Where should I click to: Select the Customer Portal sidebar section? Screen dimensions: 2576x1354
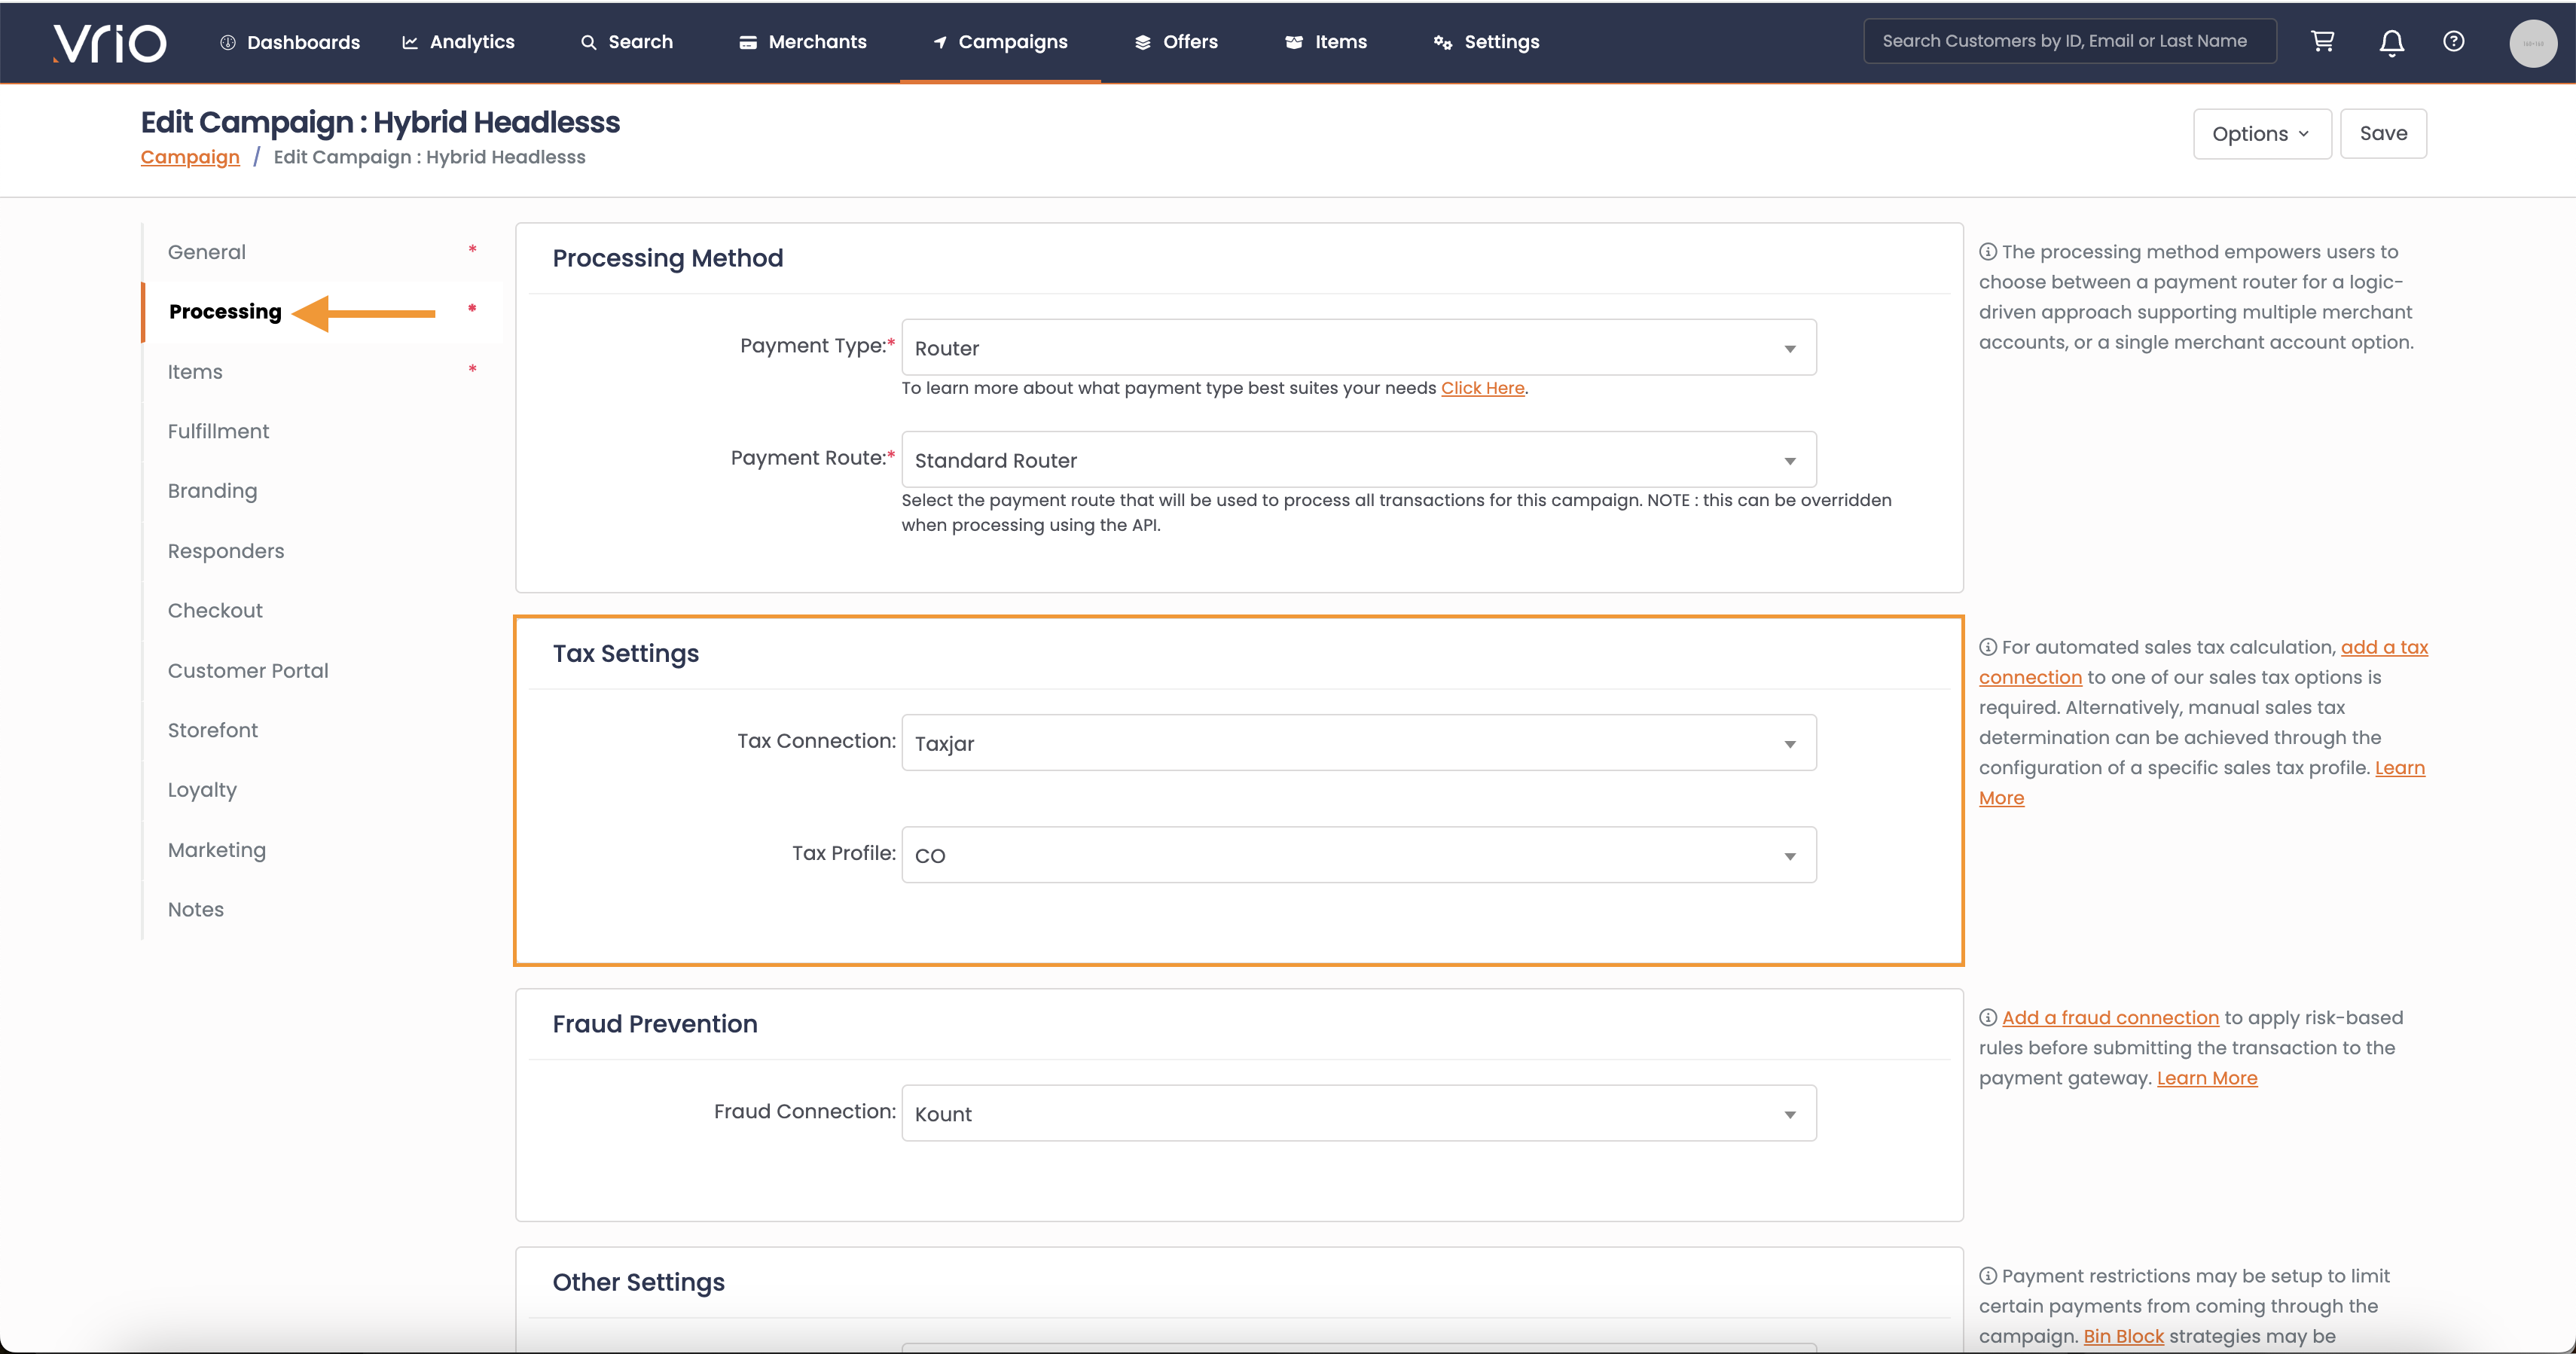click(x=321, y=670)
